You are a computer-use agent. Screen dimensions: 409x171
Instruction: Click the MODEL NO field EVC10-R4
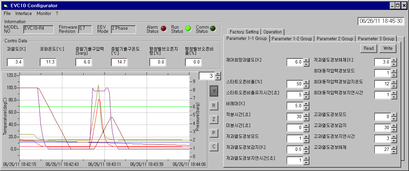click(x=38, y=29)
